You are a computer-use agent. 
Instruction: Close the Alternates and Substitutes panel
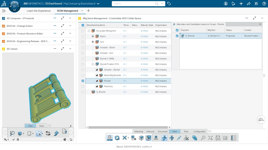tap(260, 24)
